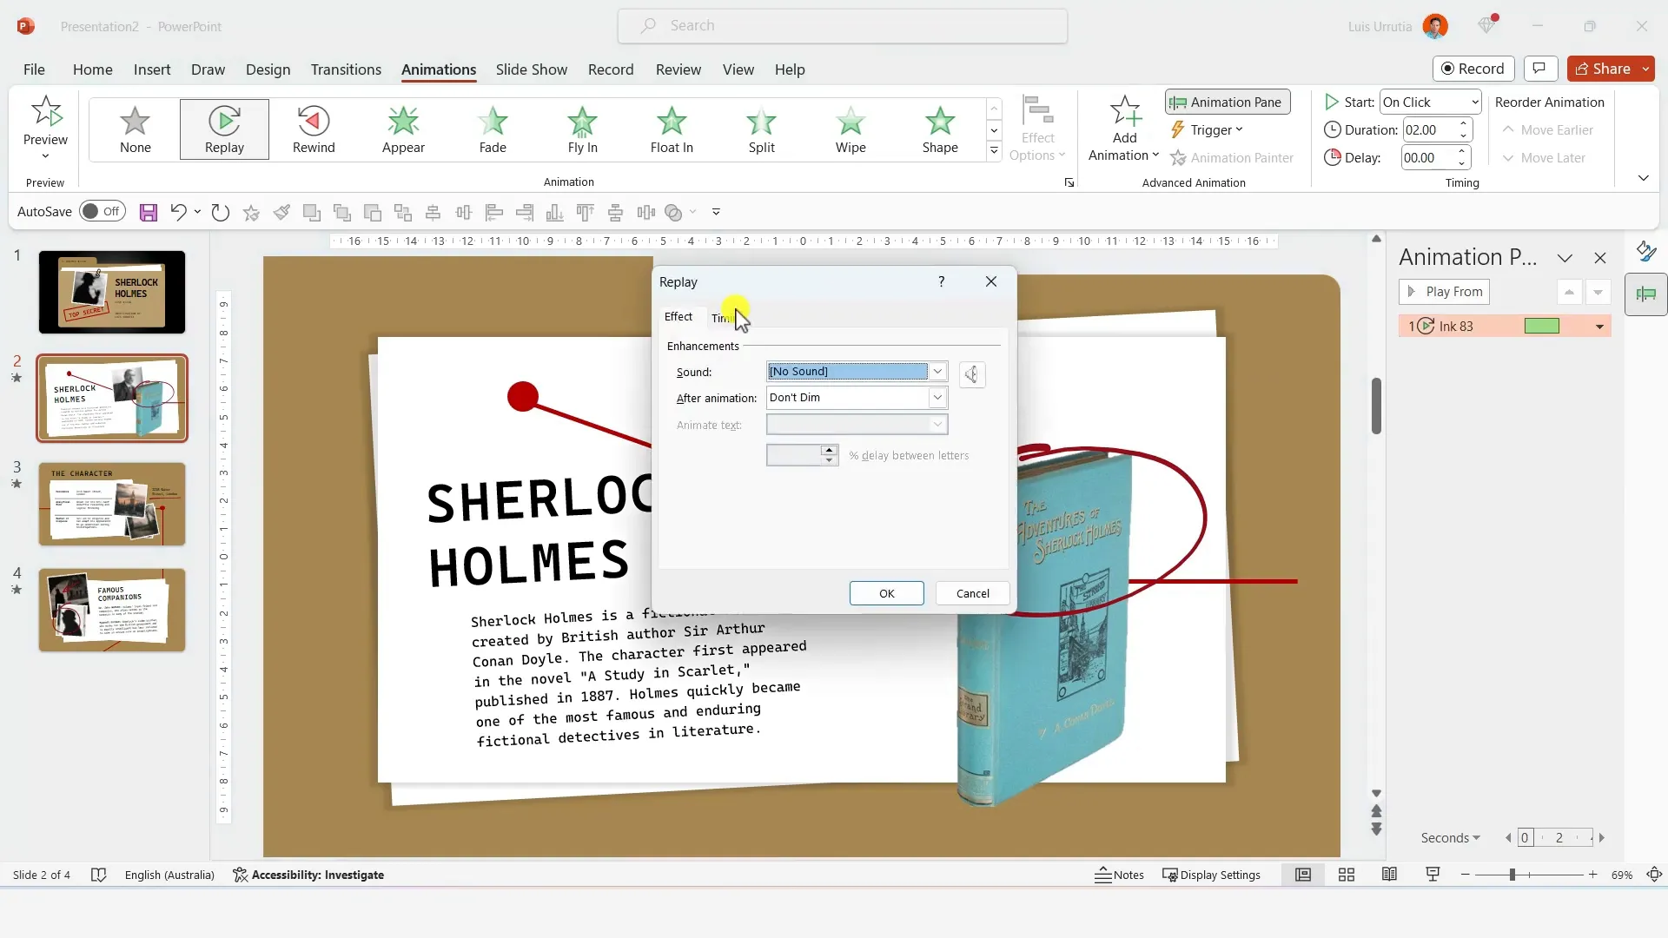
Task: Open Designer pane icon on right sidebar
Action: click(x=1645, y=251)
